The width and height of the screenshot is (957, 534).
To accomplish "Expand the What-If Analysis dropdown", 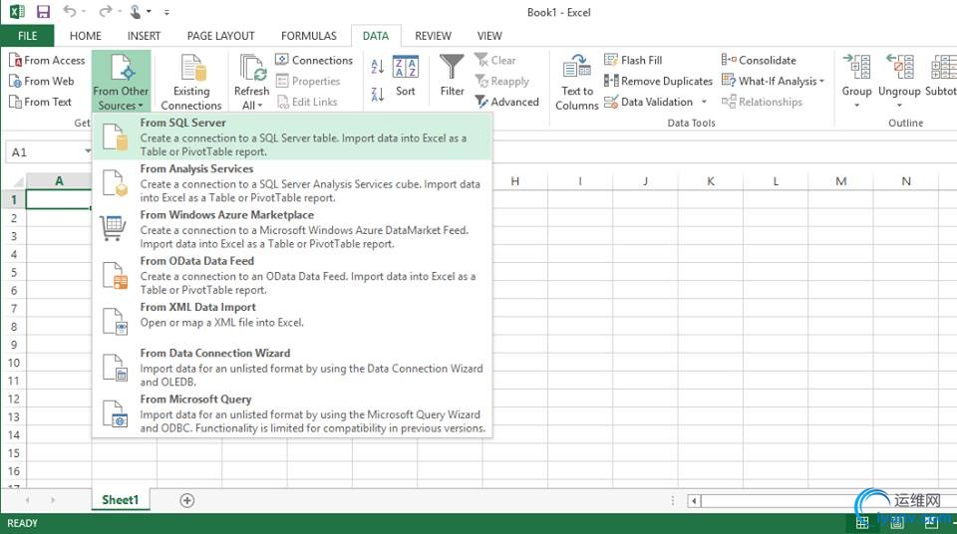I will pyautogui.click(x=821, y=82).
